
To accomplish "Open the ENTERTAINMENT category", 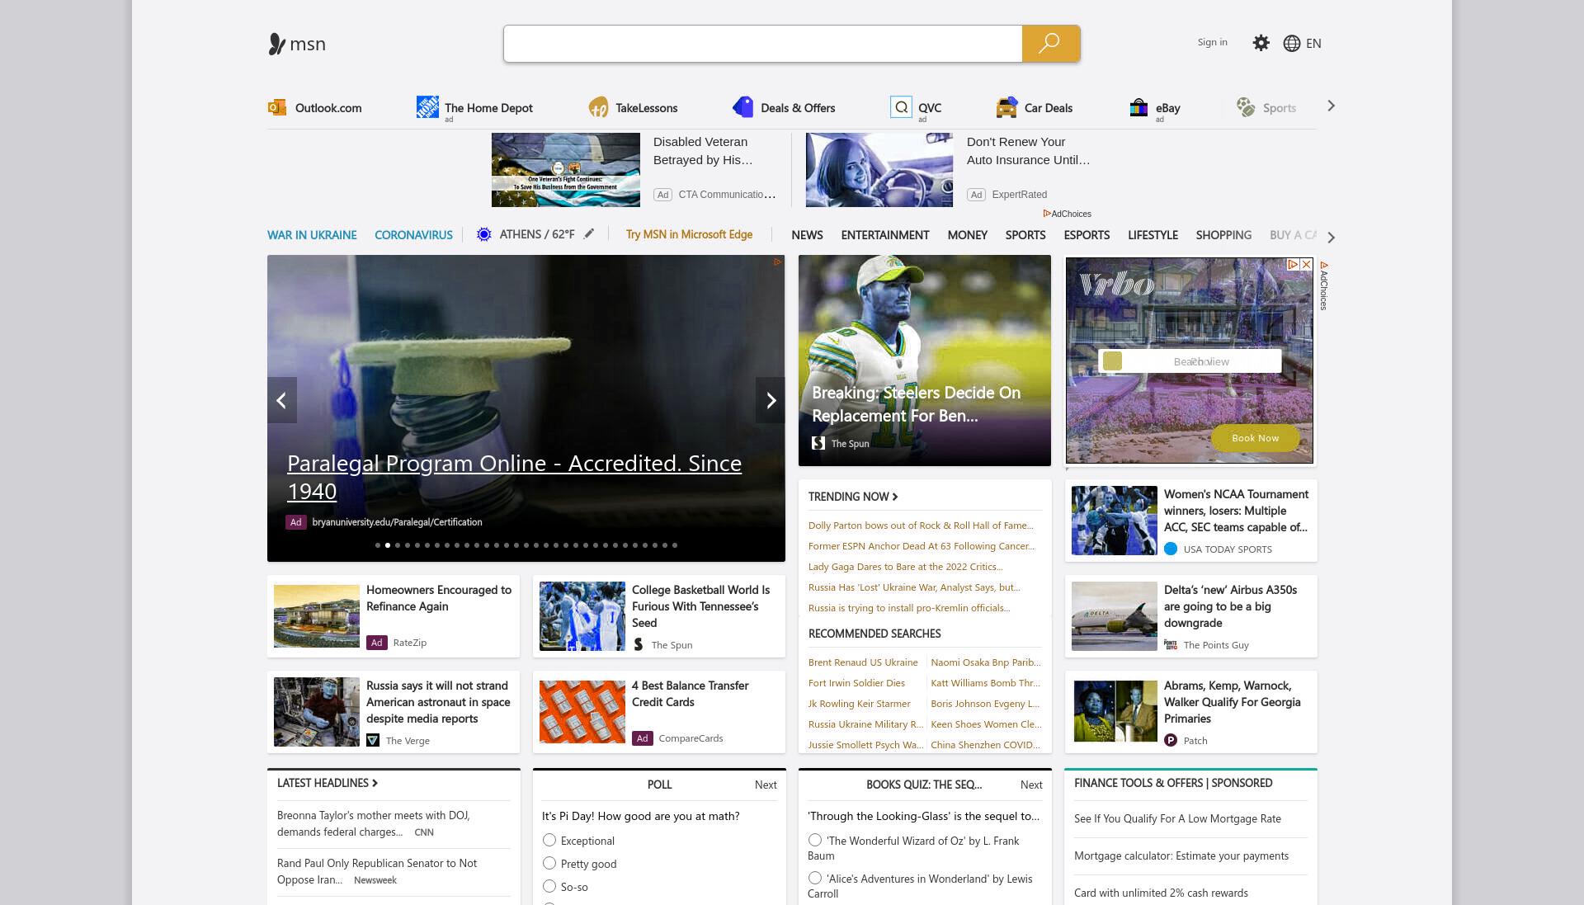I will [x=885, y=235].
